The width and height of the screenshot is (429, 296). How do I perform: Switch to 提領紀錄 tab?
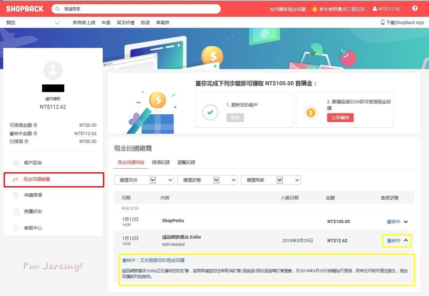coord(161,162)
